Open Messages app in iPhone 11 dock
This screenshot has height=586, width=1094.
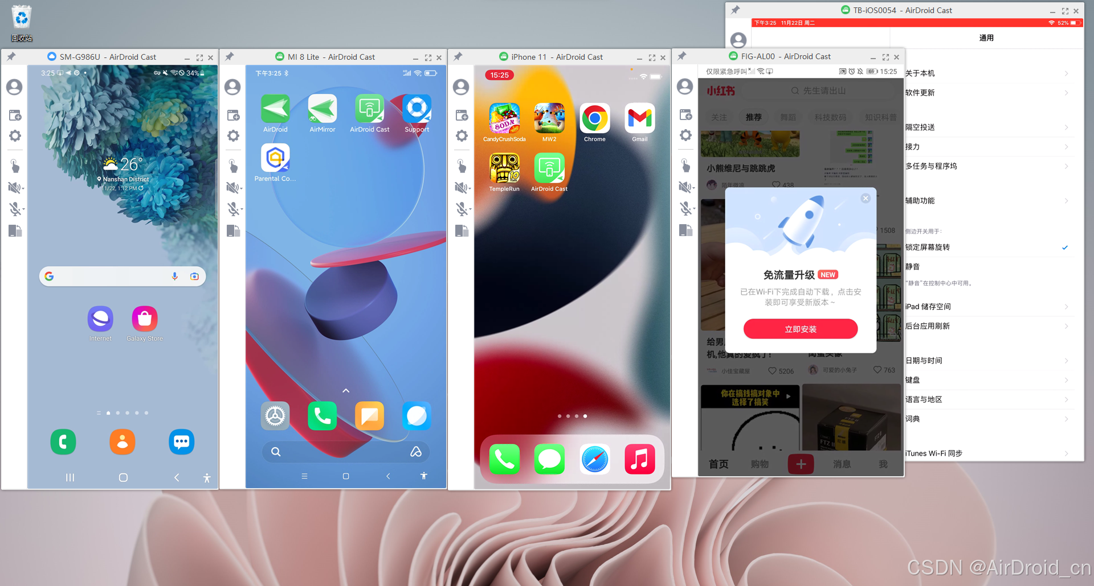(549, 459)
